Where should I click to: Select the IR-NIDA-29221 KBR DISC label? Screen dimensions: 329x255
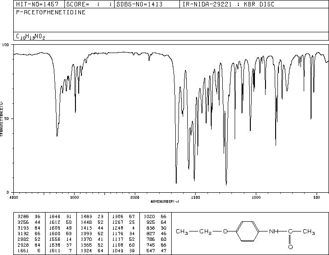[x=228, y=4]
